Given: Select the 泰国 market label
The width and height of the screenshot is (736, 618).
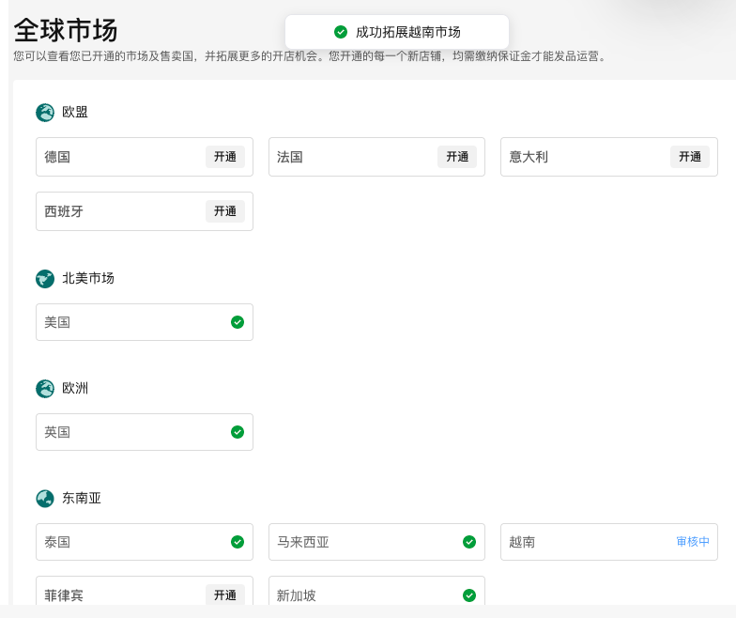Looking at the screenshot, I should [x=57, y=542].
